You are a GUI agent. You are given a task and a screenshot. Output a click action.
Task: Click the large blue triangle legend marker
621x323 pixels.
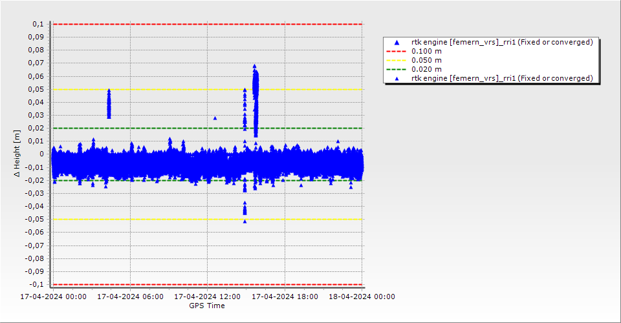(x=397, y=43)
